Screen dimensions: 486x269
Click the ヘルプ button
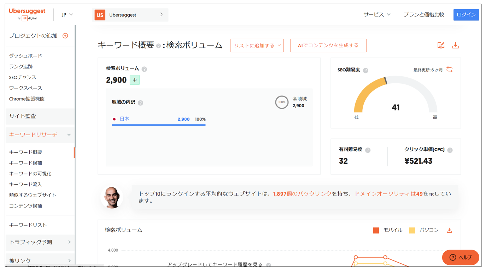[x=461, y=257]
